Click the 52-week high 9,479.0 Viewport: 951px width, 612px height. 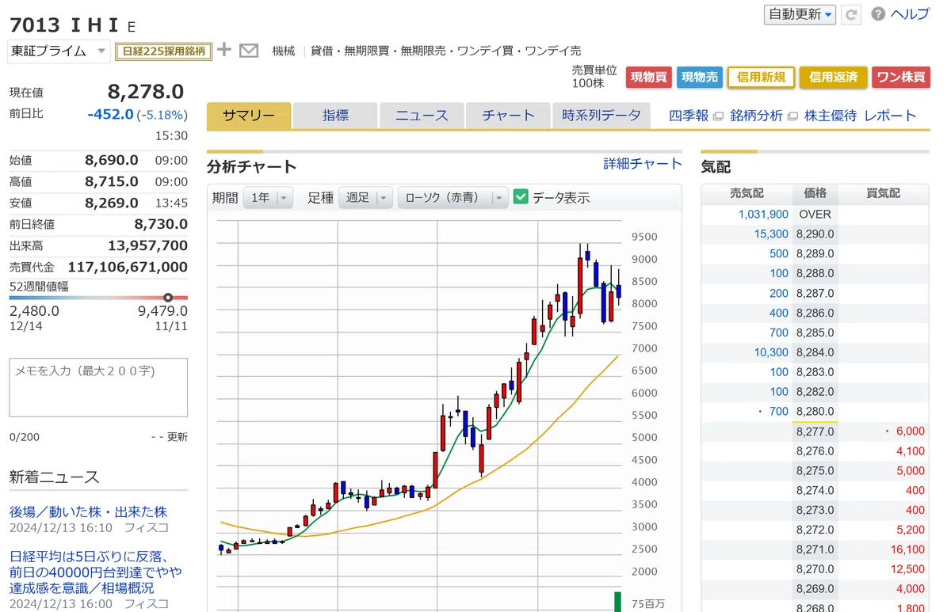point(162,311)
